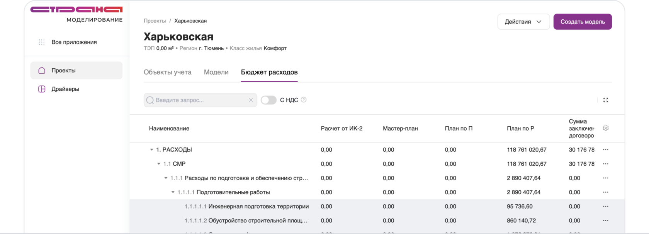The width and height of the screenshot is (649, 234).
Task: Switch to the Модели tab
Action: coord(216,72)
